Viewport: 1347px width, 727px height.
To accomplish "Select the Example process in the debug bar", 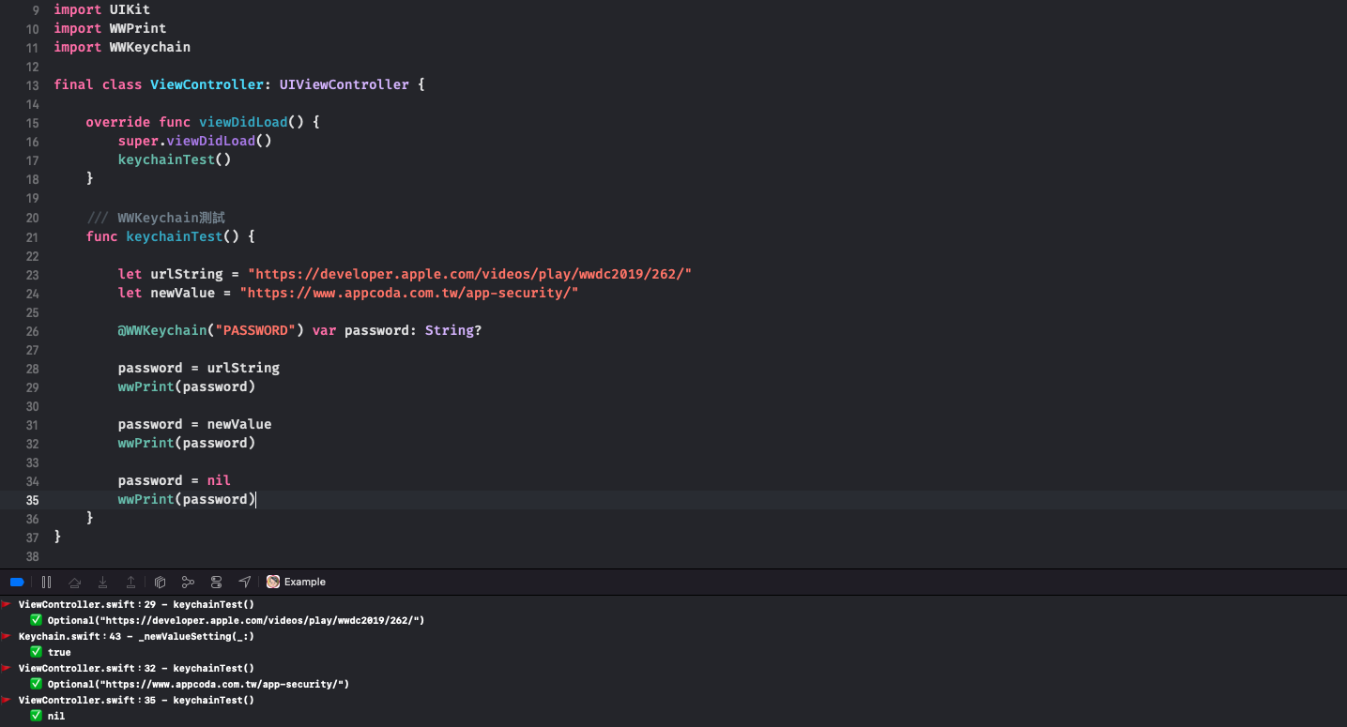I will (296, 582).
